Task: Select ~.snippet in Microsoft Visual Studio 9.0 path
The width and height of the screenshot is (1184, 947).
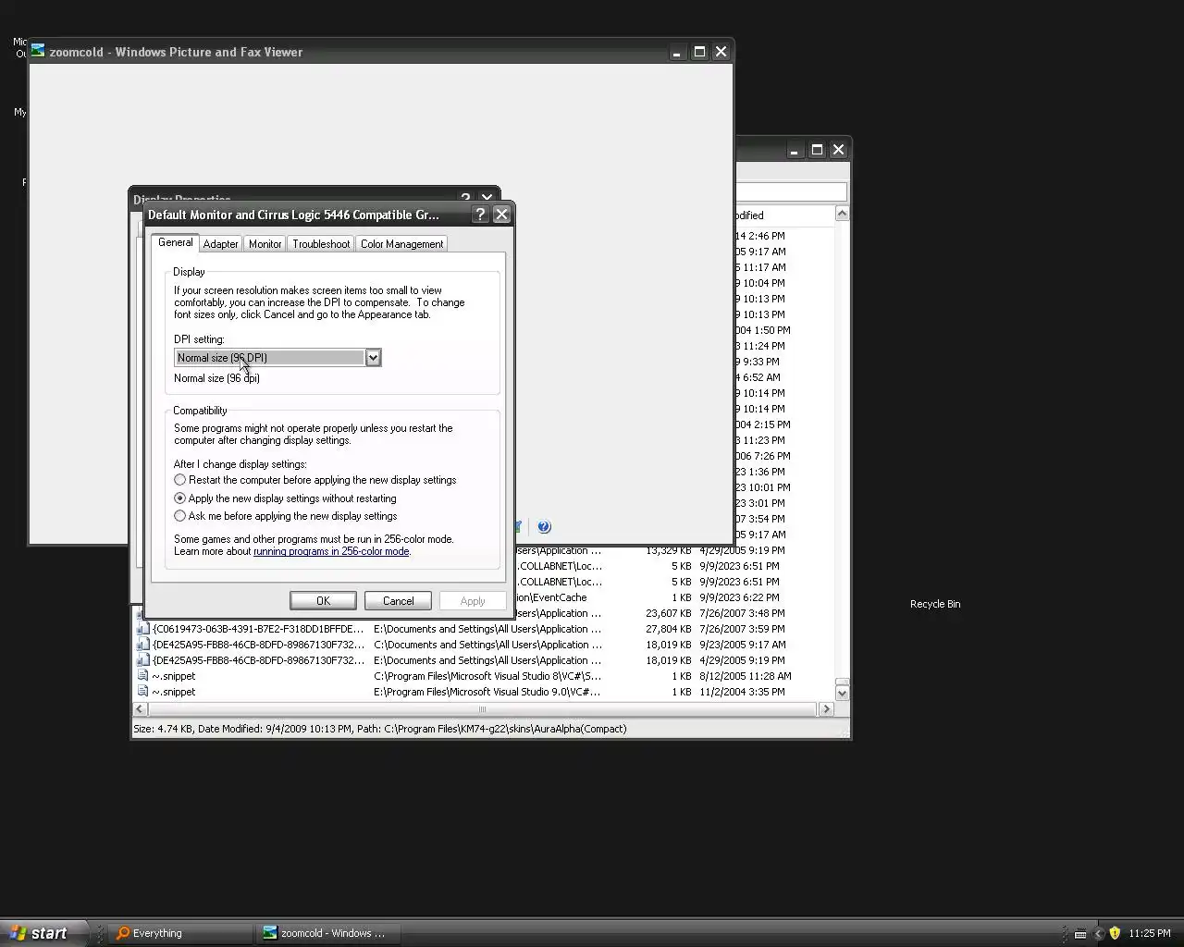Action: (x=173, y=692)
